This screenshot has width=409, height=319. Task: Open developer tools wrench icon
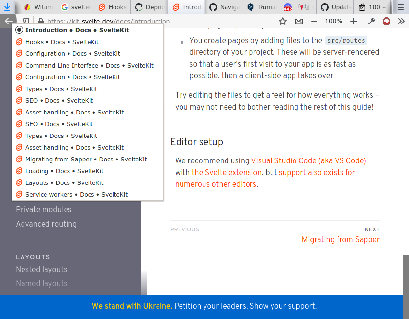tap(372, 21)
